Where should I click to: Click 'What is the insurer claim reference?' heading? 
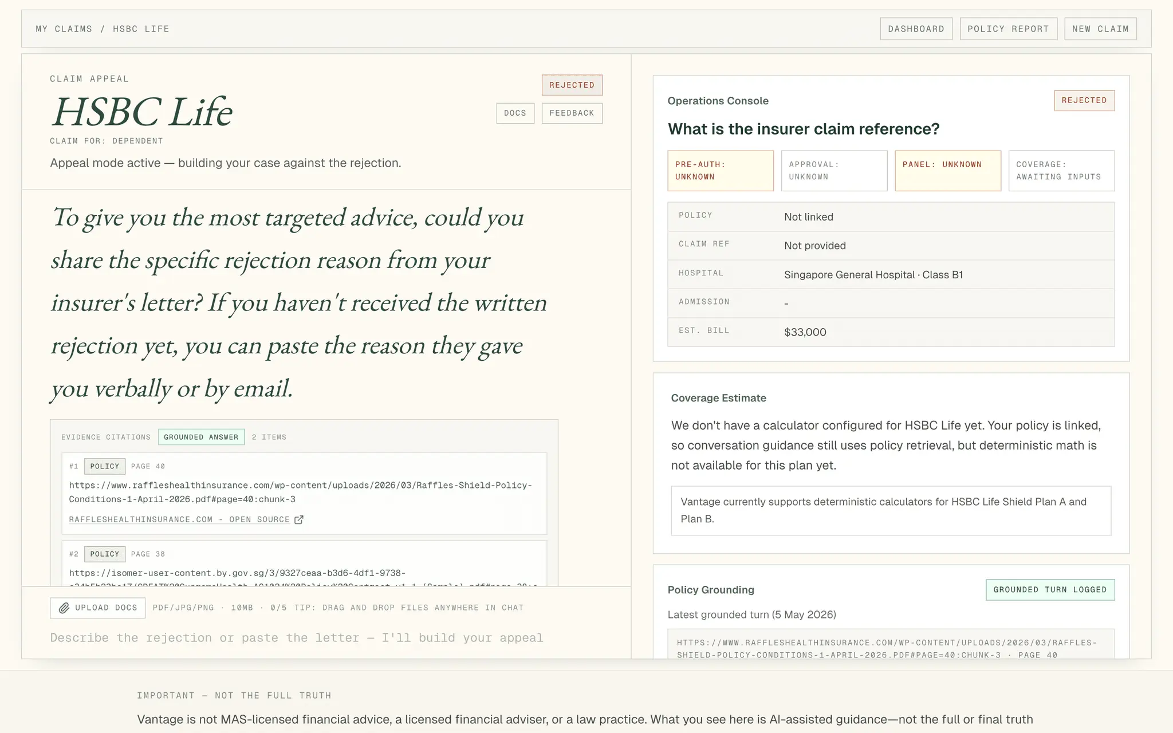(x=804, y=129)
